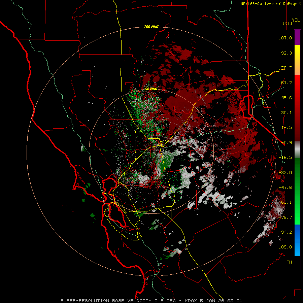
Task: Select the 45.6 velocity scale label
Action: tap(287, 98)
